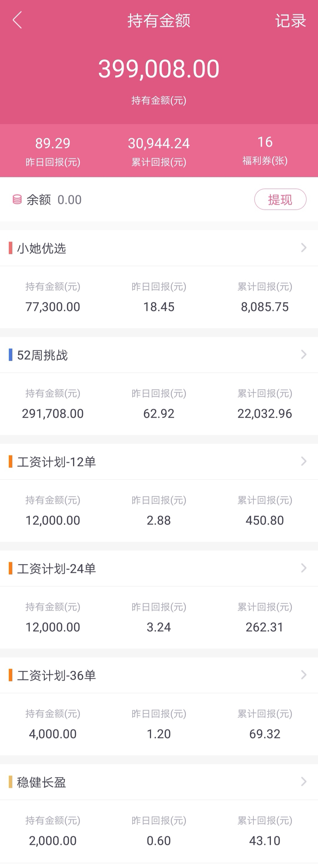Select the 稳健长盈 product title
This screenshot has height=864, width=318.
(x=42, y=782)
